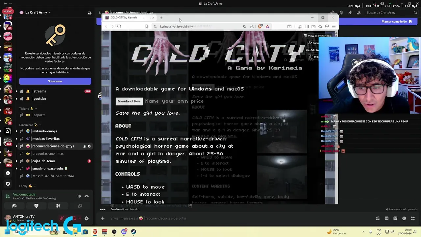Open Discord discover servers compass icon
The height and width of the screenshot is (237, 421).
pyautogui.click(x=8, y=184)
